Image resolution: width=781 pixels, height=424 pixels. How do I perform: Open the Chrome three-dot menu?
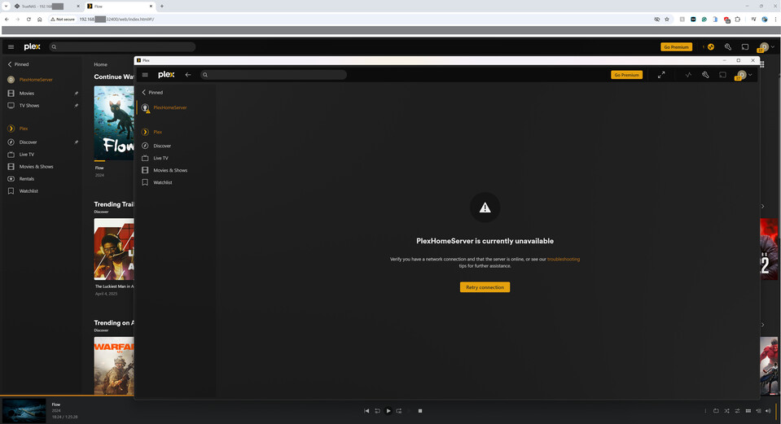775,20
